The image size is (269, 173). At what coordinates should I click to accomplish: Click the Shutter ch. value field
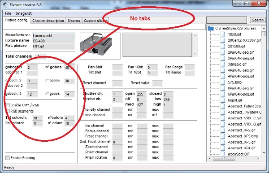coord(117,94)
